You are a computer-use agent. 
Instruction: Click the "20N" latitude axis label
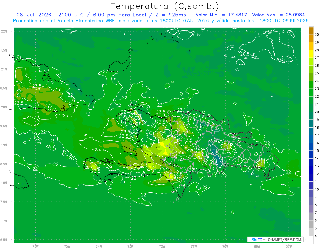(x=5, y=107)
